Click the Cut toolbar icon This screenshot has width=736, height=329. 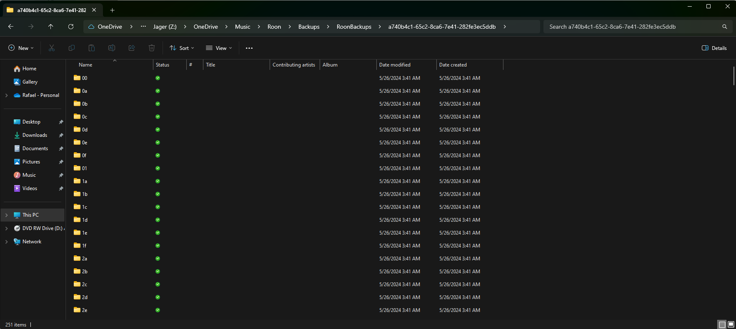tap(52, 48)
